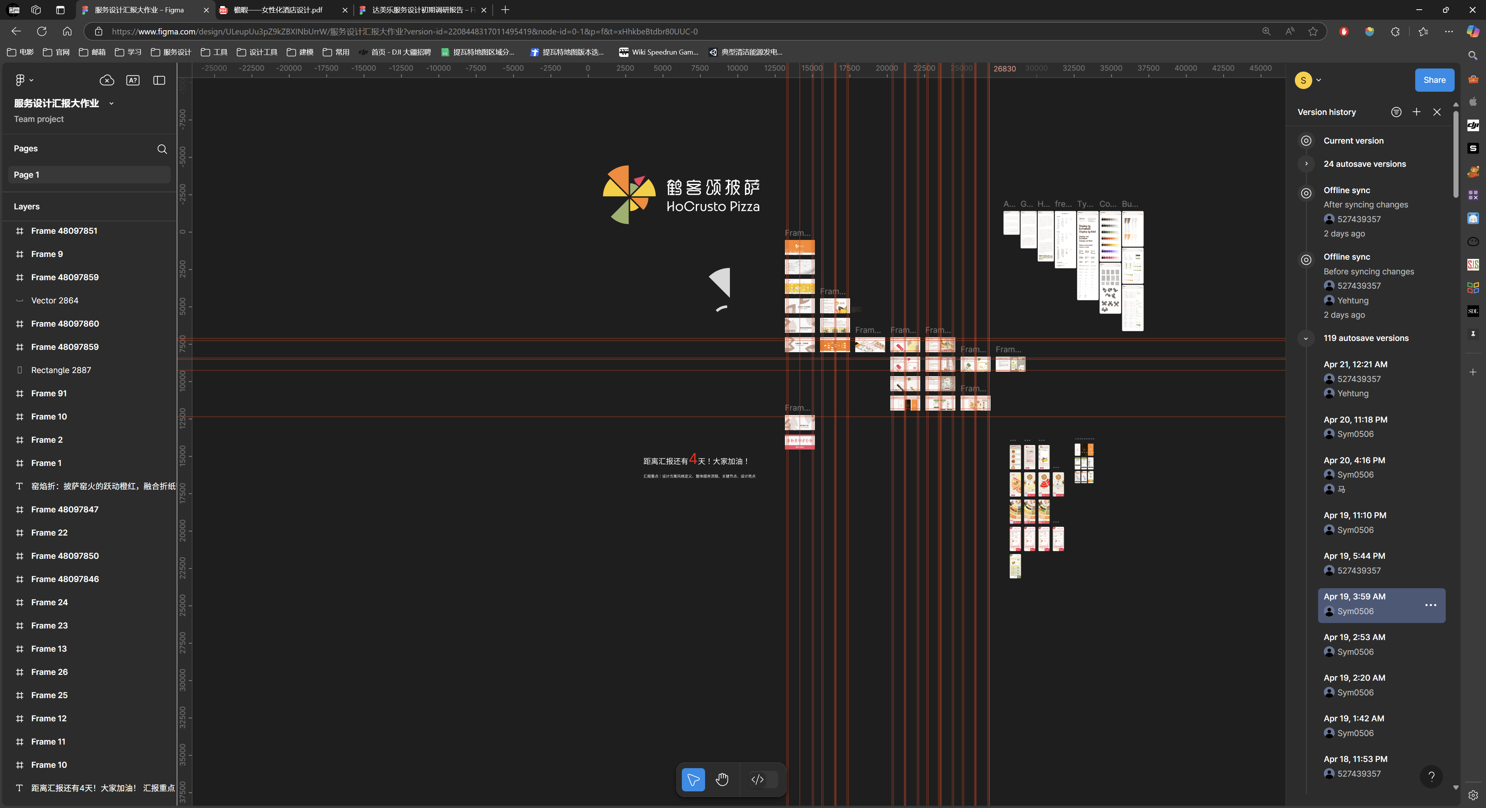Select the Frame 48097847 layer

[x=89, y=509]
